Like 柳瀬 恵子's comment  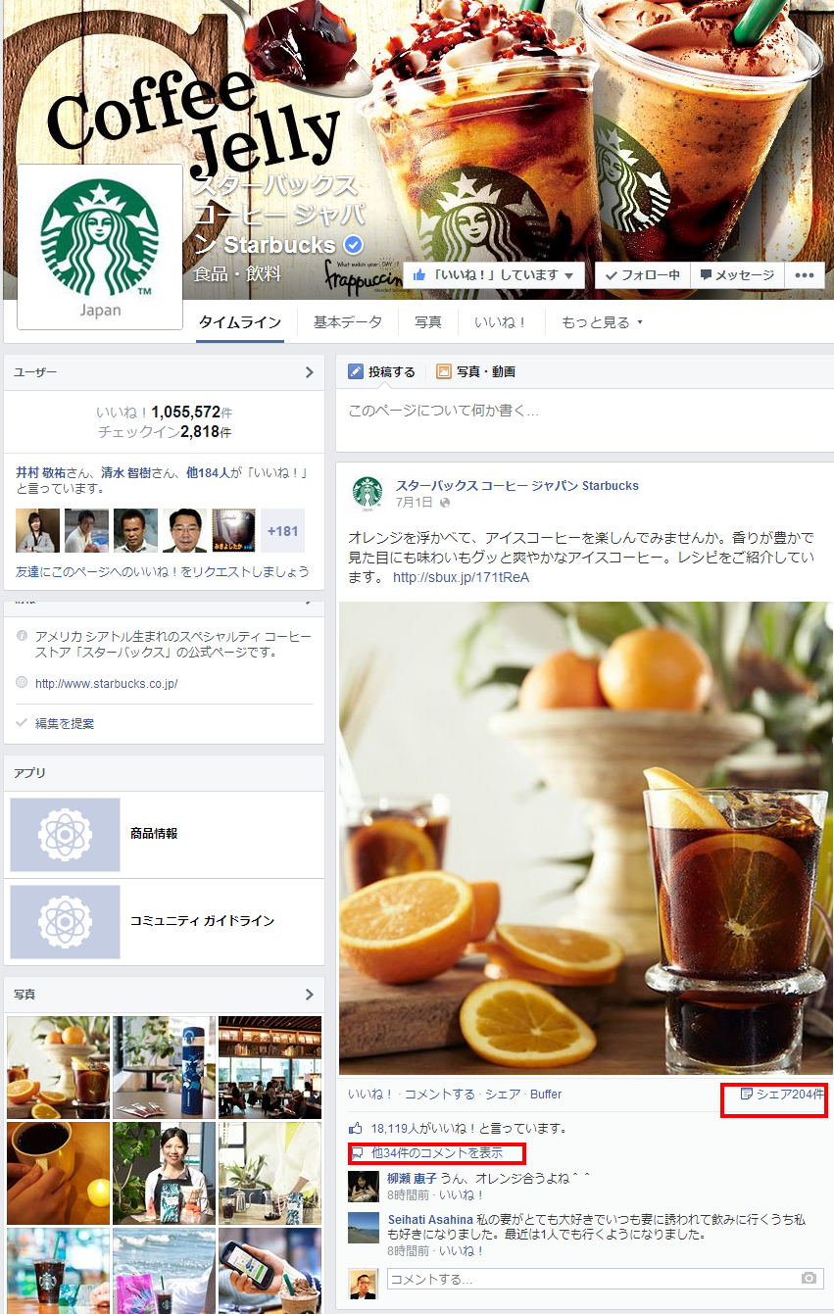click(x=463, y=1195)
